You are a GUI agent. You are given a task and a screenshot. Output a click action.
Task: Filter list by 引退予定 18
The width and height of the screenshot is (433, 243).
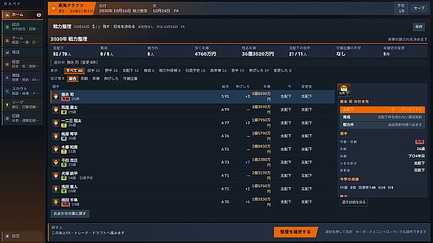pyautogui.click(x=196, y=70)
